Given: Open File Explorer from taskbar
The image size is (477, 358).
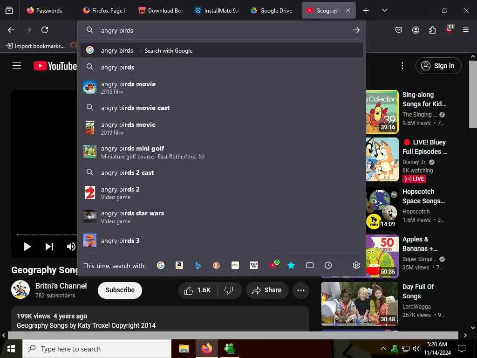Looking at the screenshot, I should [x=184, y=349].
